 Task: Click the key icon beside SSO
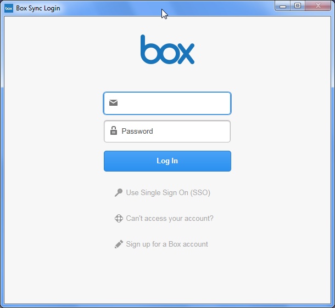coord(119,193)
